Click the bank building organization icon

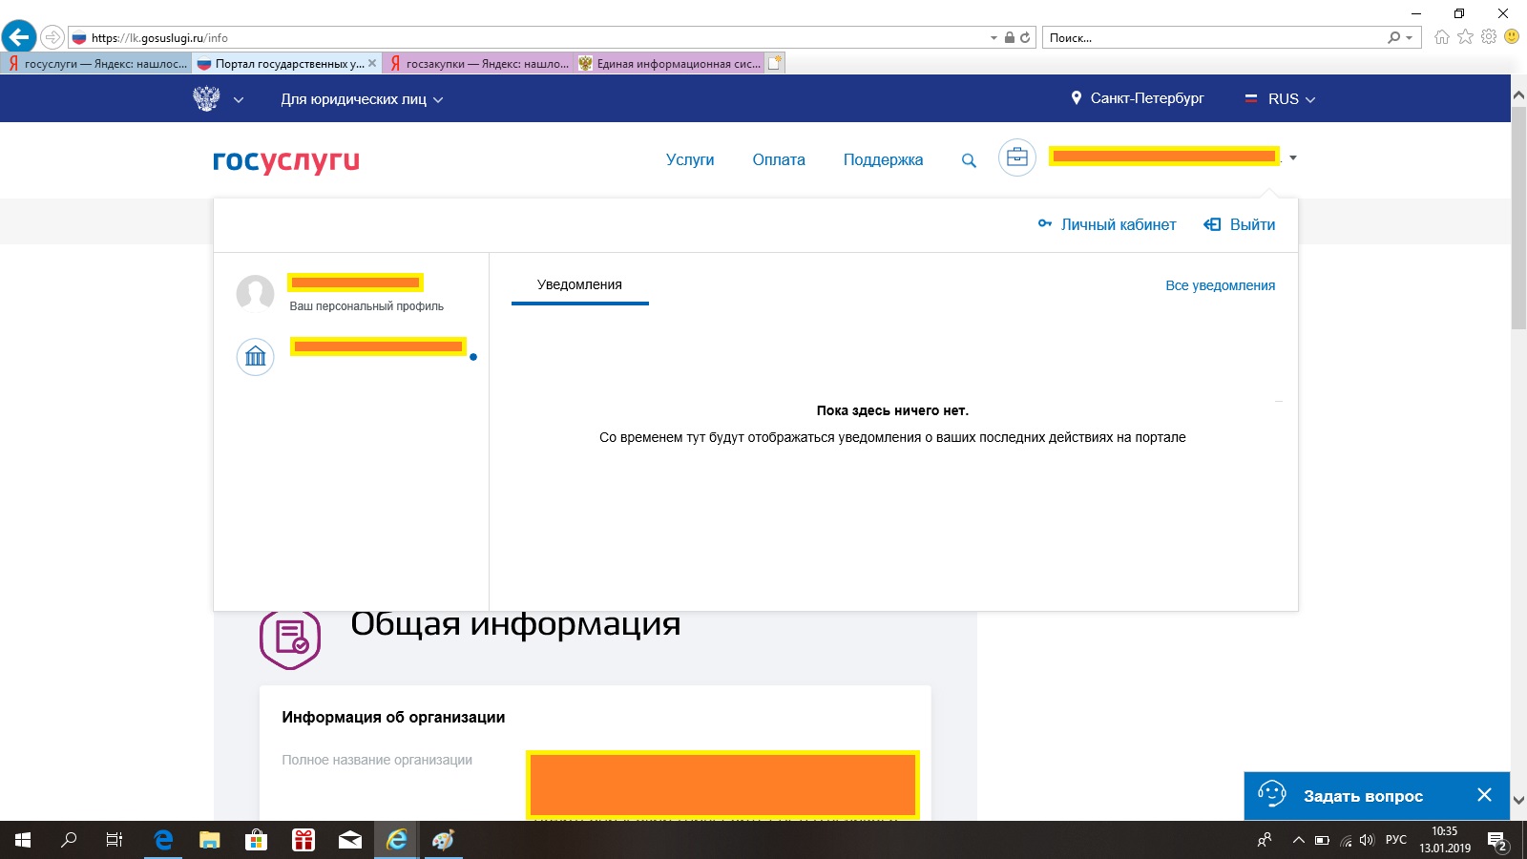coord(255,357)
